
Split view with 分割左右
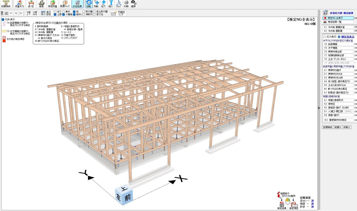pos(35,13)
